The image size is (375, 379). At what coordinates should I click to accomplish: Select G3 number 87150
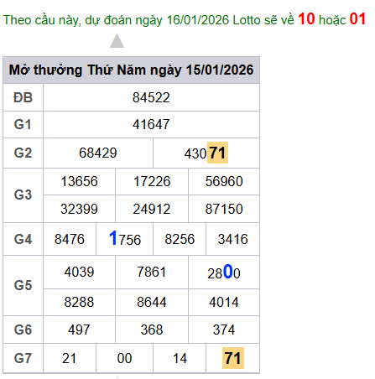tap(224, 209)
